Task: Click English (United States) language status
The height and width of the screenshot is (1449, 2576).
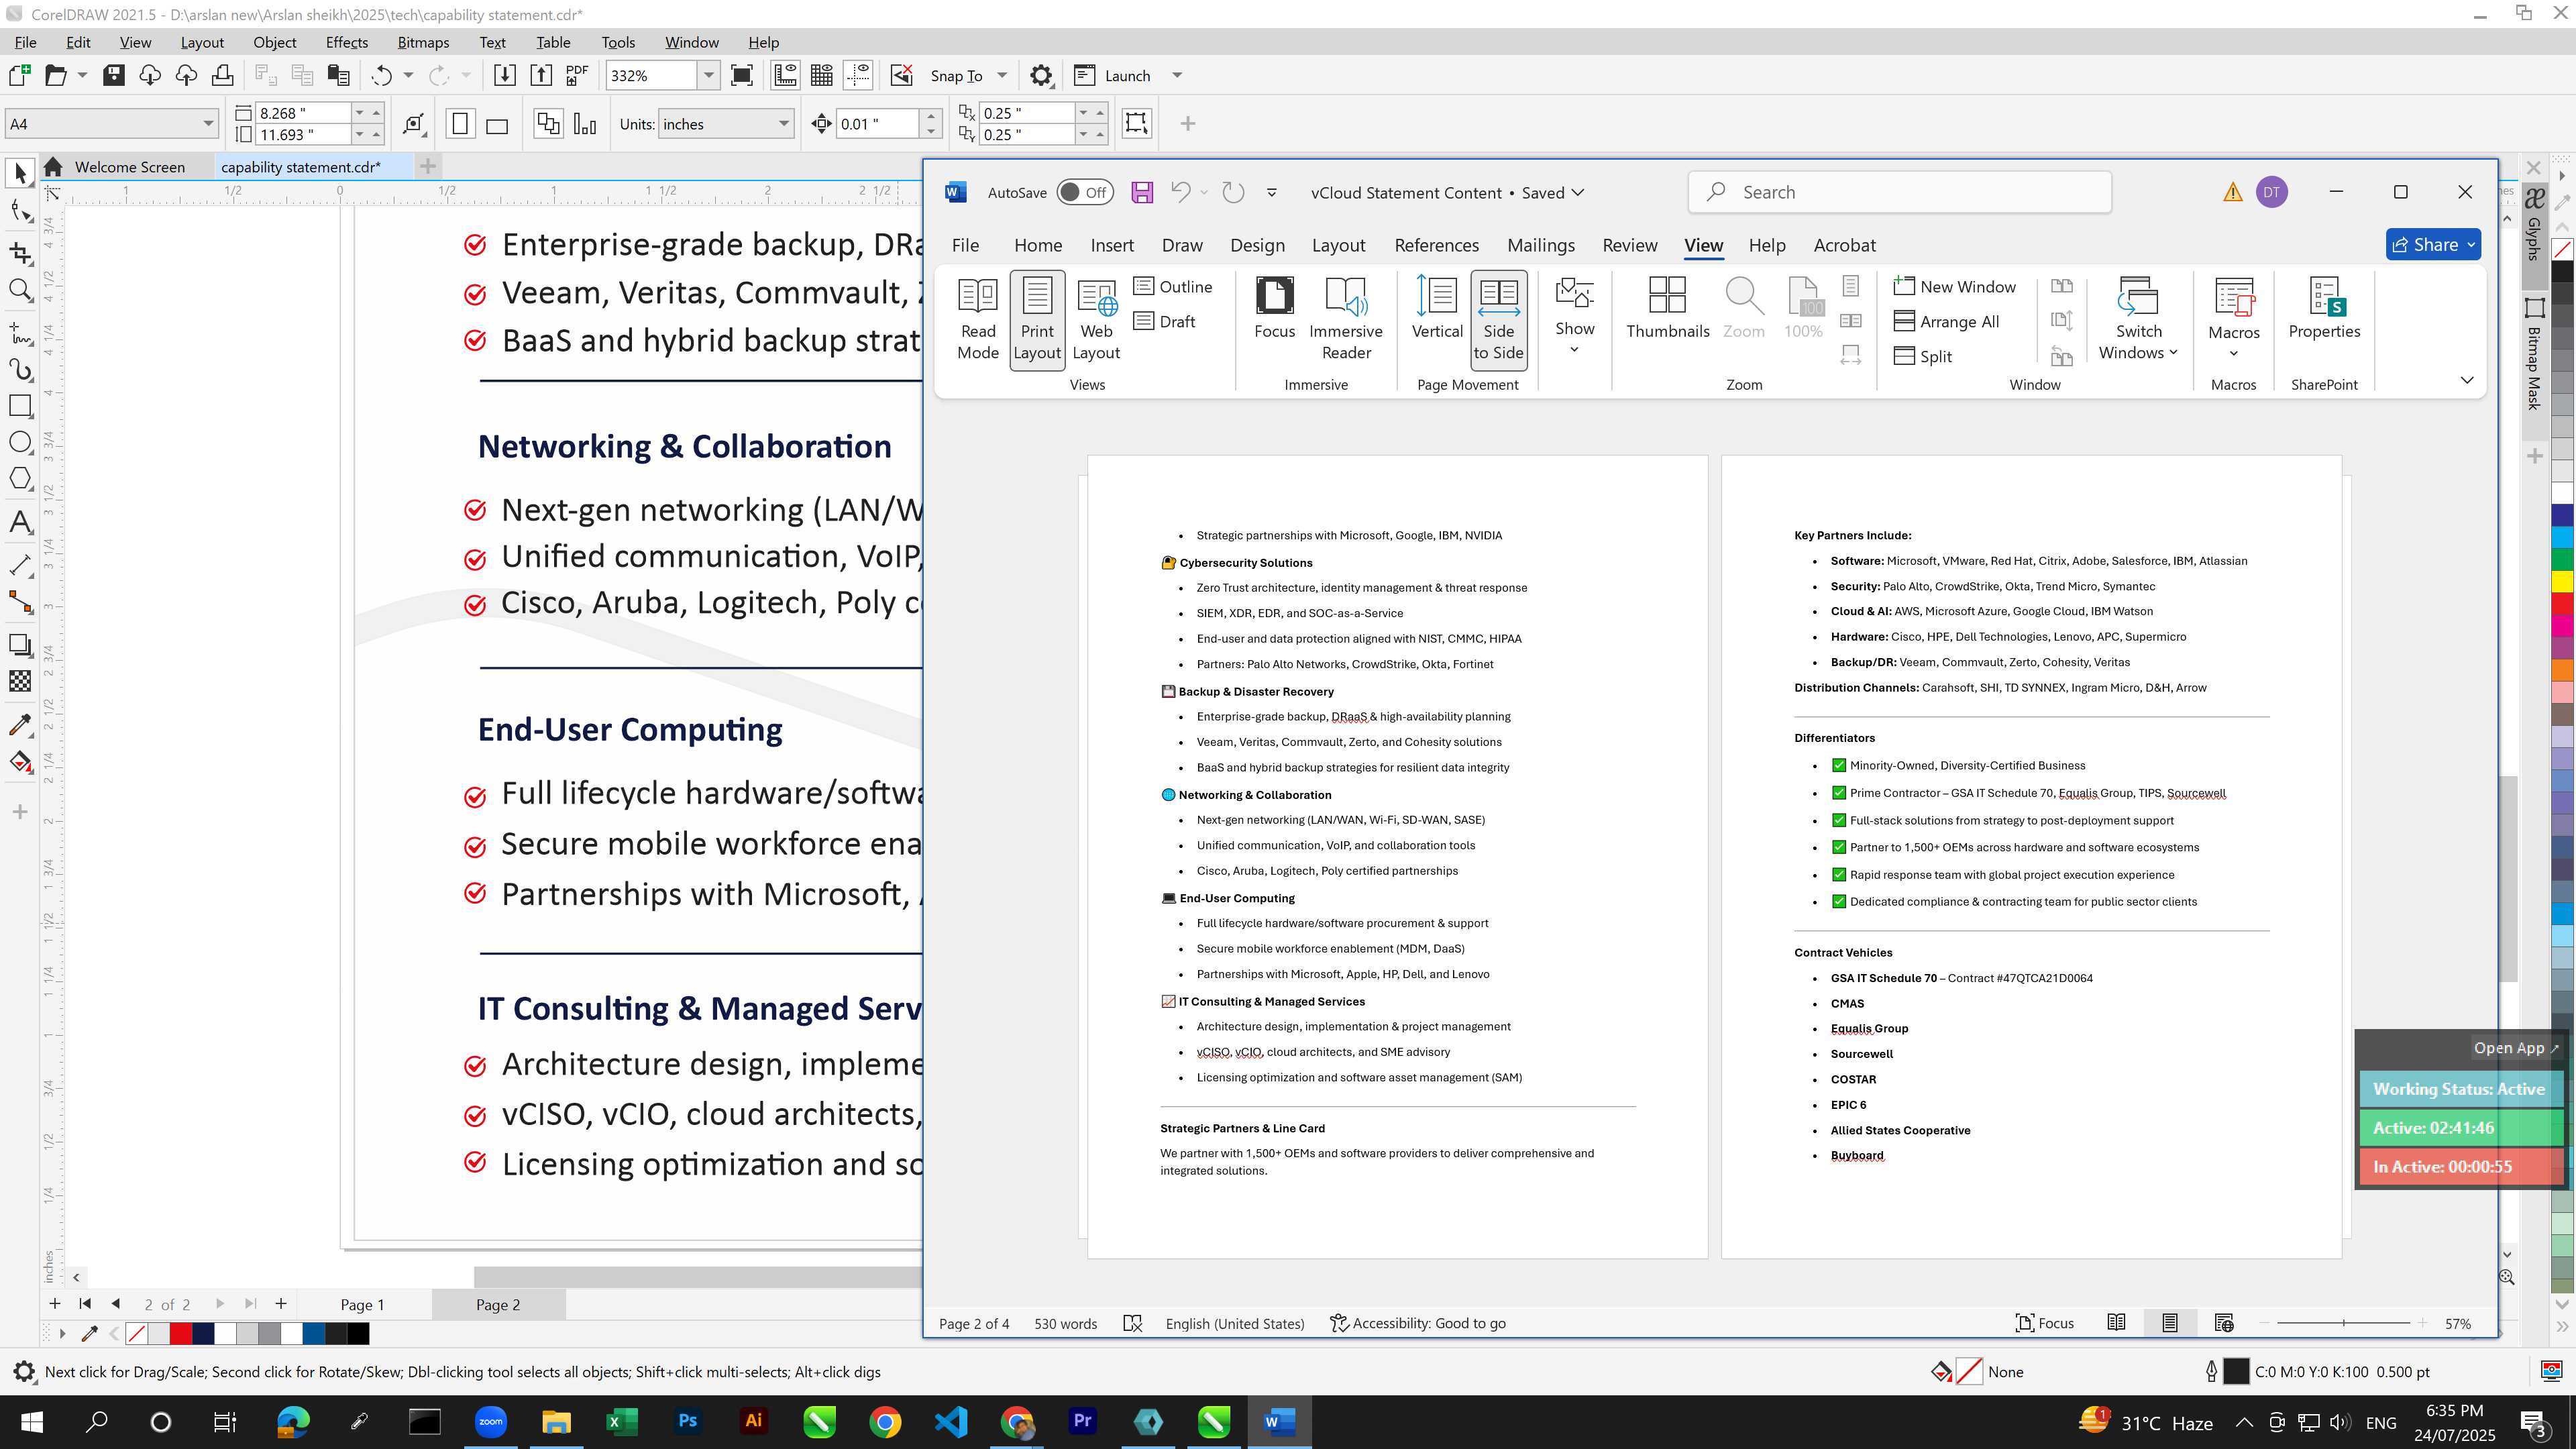Action: (x=1234, y=1323)
